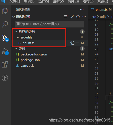The width and height of the screenshot is (113, 125).
Task: Collapse the src/utils folder
Action: coord(18,37)
